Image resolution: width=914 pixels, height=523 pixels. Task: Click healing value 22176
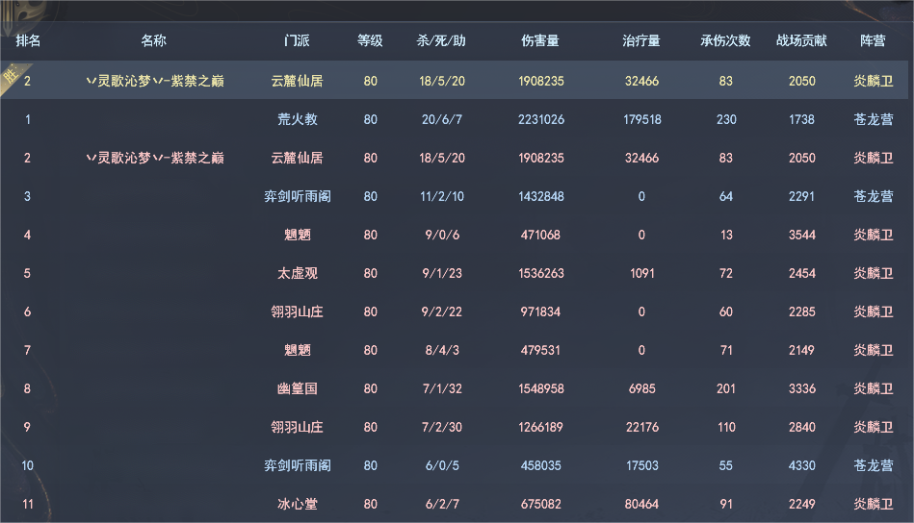click(641, 427)
